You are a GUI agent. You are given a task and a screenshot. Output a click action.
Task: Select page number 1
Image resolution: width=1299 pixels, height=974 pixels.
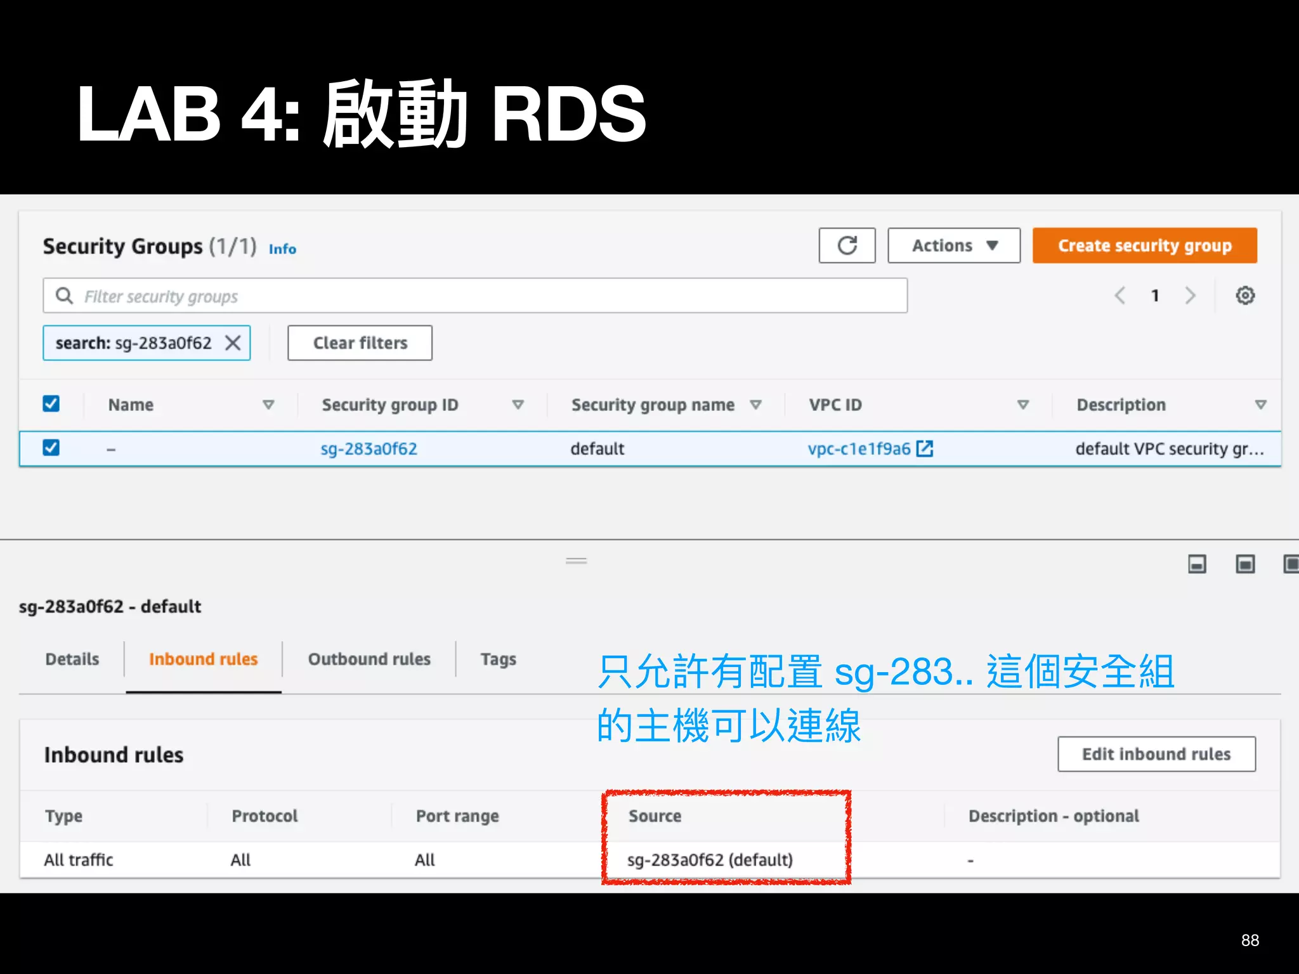pos(1155,295)
